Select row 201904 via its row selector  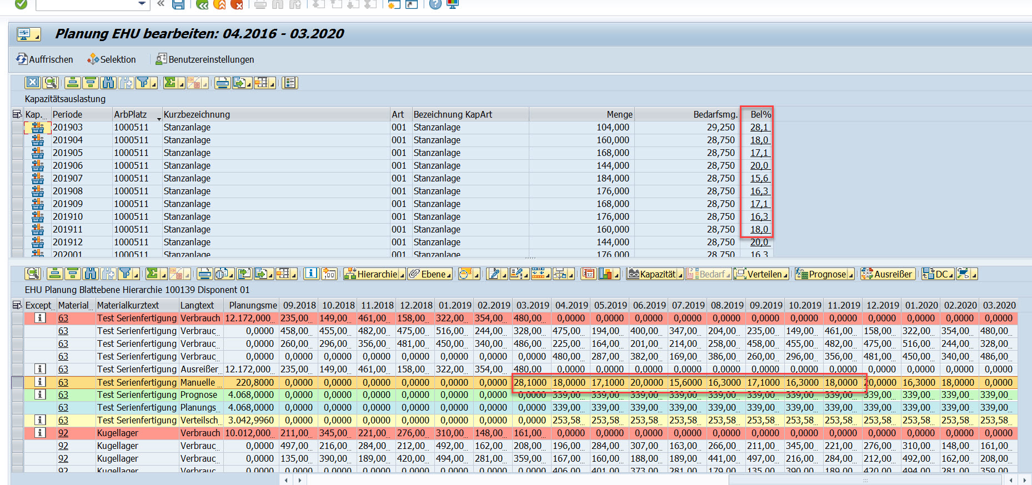coord(17,140)
